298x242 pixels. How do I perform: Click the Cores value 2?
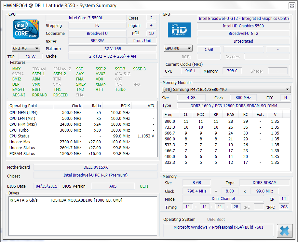pyautogui.click(x=152, y=18)
